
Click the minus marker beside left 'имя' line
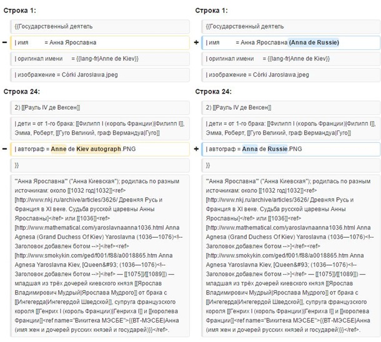tap(4, 42)
